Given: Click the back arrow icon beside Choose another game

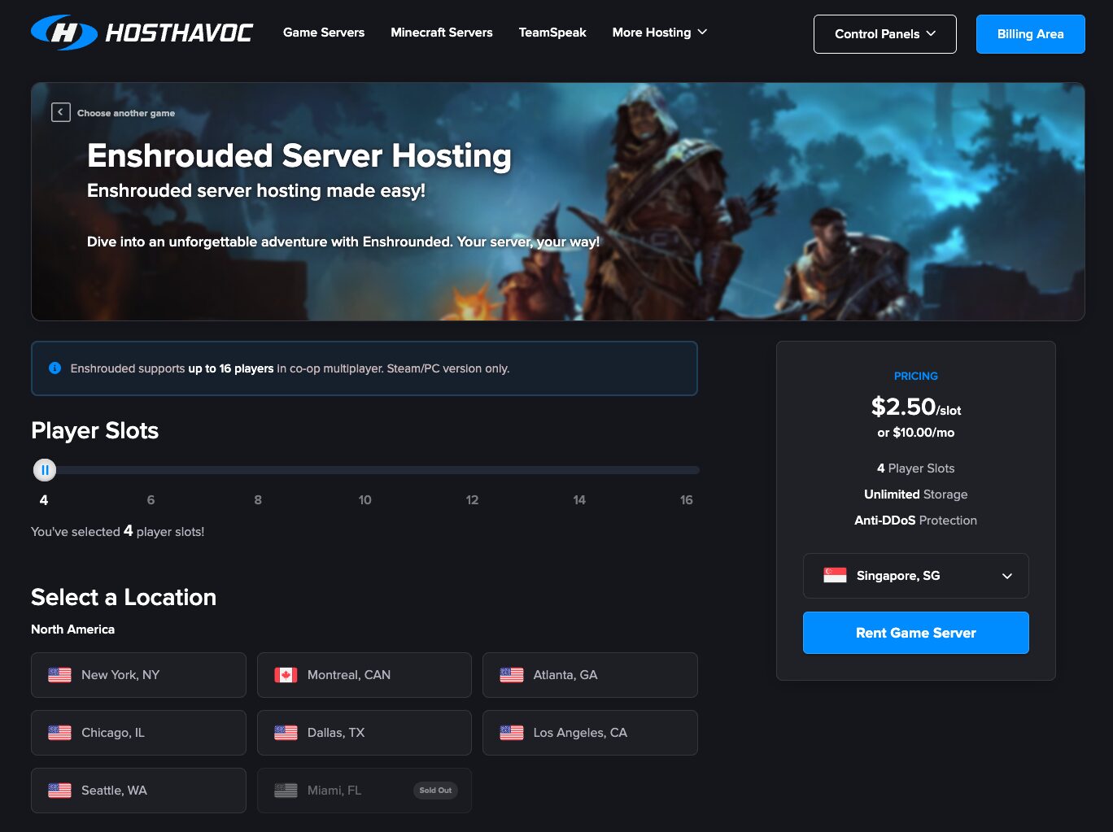Looking at the screenshot, I should point(61,112).
